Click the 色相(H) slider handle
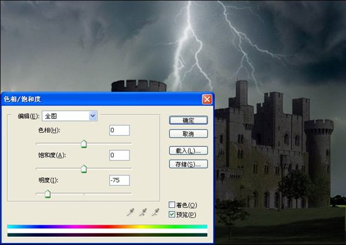The image size is (346, 245). tap(84, 144)
